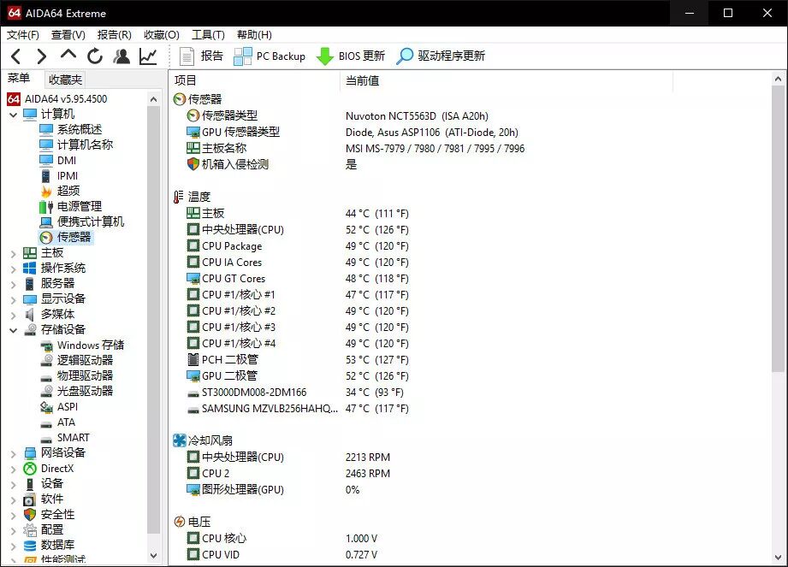The image size is (788, 567).
Task: Open the 工具(T) menu
Action: click(208, 35)
